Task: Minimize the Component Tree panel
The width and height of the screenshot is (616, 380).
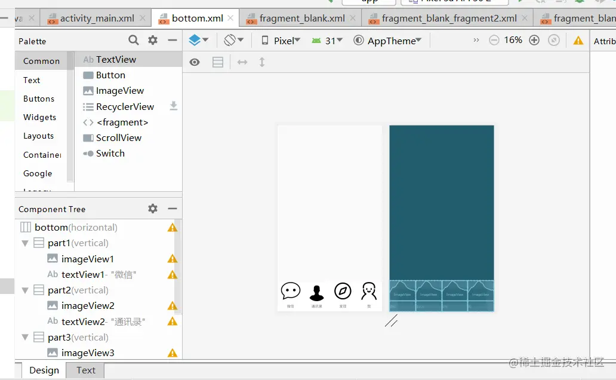Action: tap(172, 209)
